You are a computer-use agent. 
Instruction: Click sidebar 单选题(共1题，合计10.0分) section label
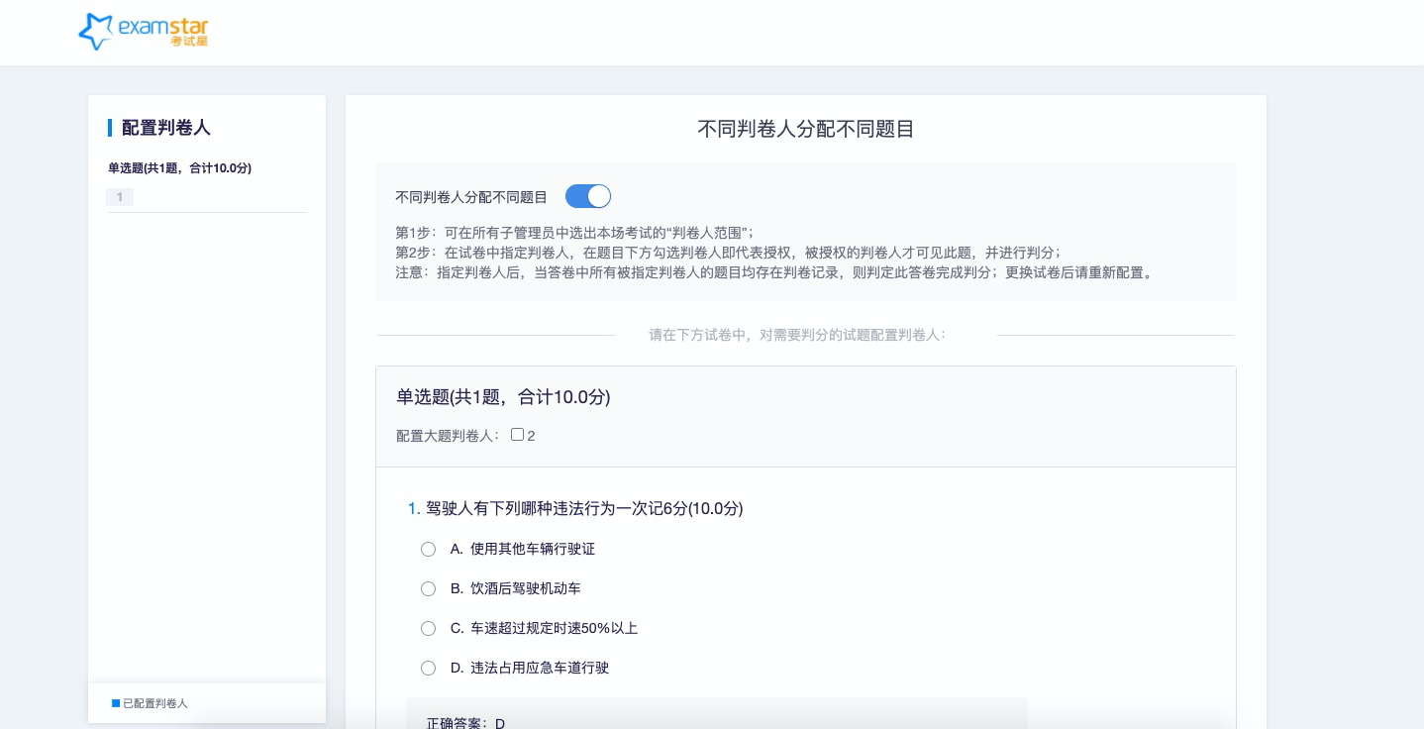179,168
